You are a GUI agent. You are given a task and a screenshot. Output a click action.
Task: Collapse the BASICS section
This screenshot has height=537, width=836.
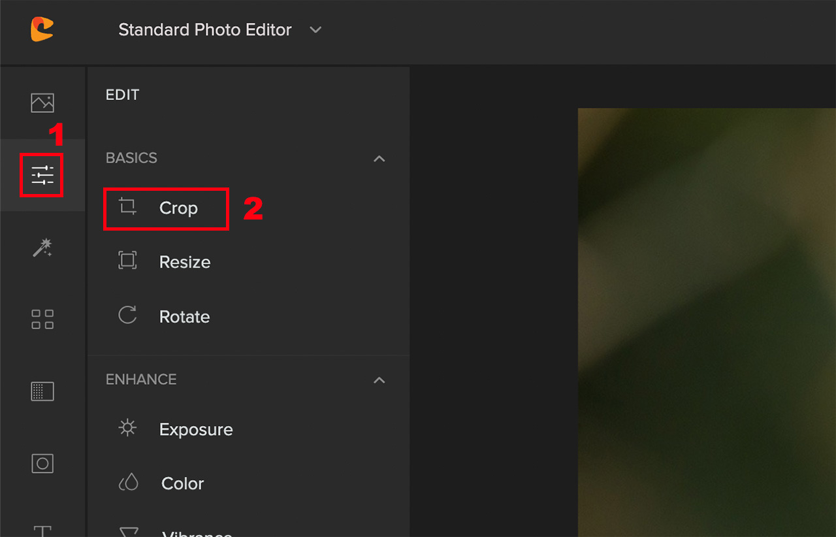tap(379, 158)
